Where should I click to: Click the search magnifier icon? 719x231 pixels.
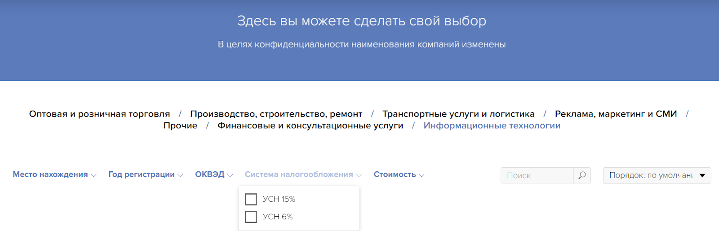582,175
